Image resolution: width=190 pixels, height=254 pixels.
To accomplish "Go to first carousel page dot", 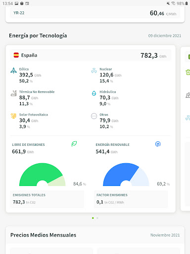I will tap(93, 218).
